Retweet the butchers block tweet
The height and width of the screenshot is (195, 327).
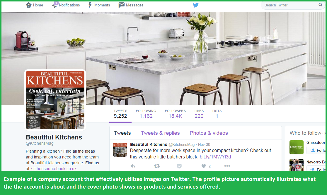157,166
